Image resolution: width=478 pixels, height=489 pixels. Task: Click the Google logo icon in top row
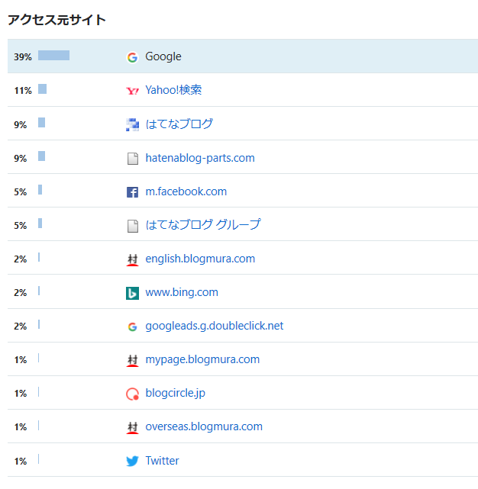(x=132, y=57)
